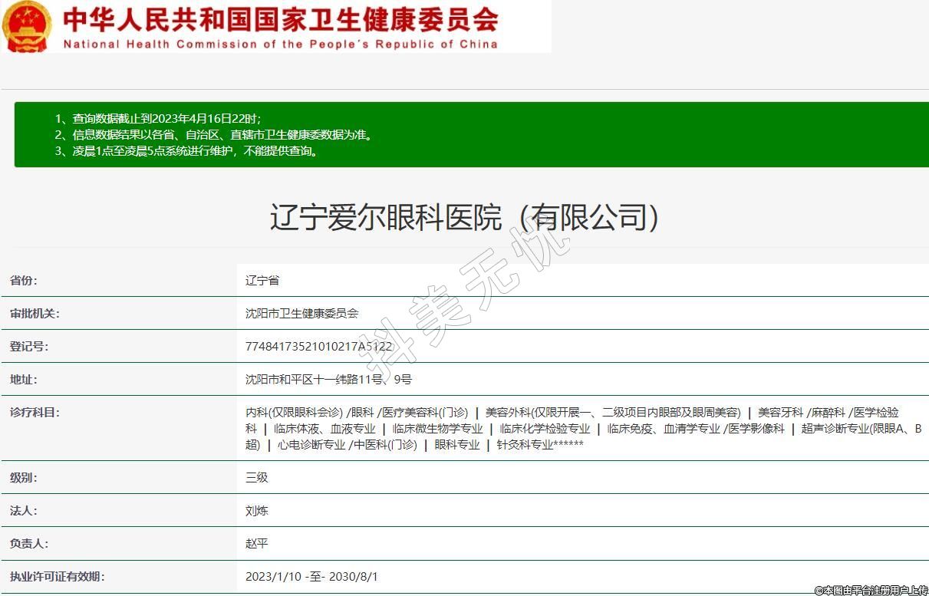Select the legal person name 刘炼
The image size is (929, 596).
(256, 511)
